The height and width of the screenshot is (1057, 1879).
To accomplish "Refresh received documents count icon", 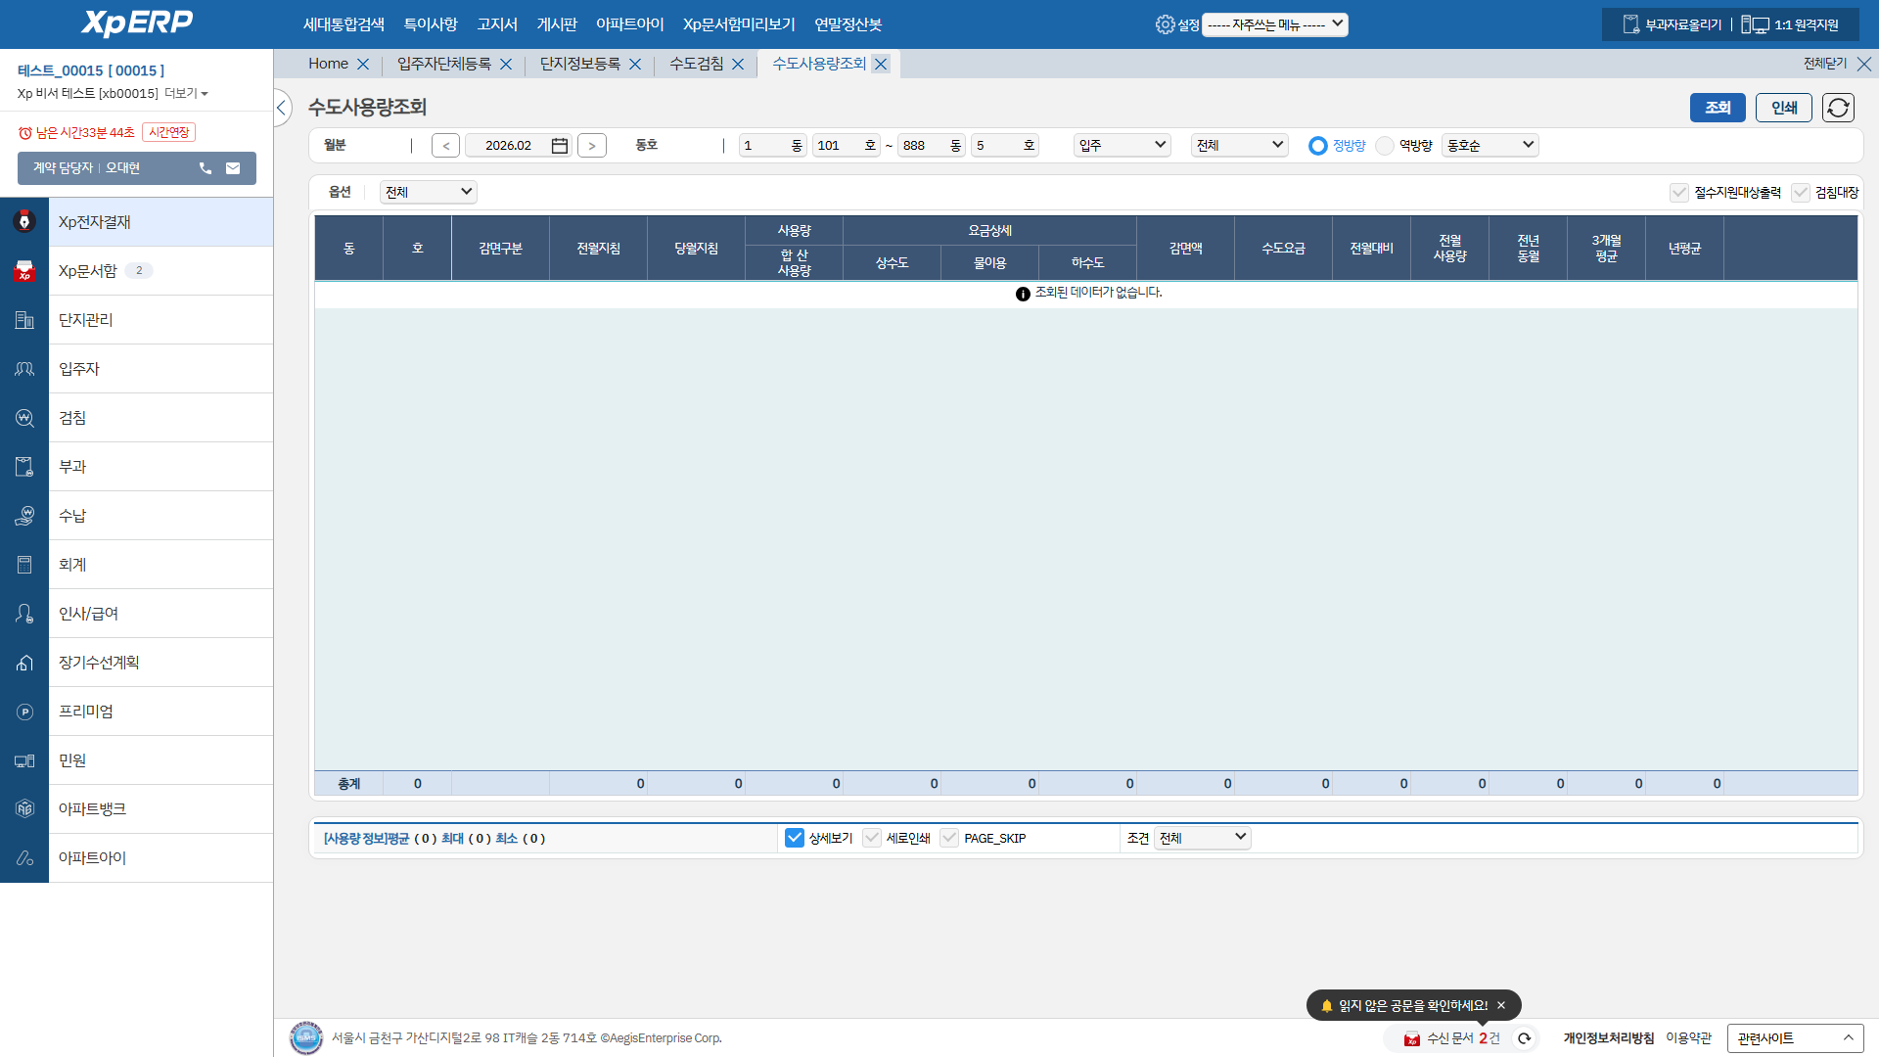I will pyautogui.click(x=1524, y=1038).
